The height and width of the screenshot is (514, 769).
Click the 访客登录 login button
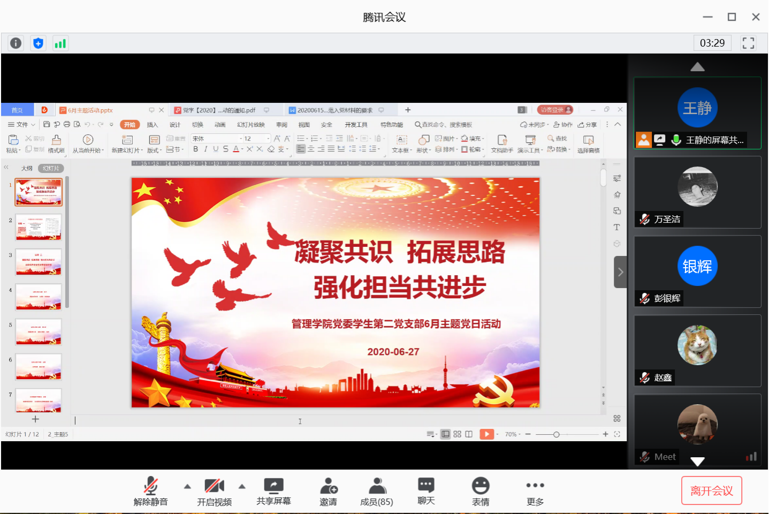tap(555, 110)
